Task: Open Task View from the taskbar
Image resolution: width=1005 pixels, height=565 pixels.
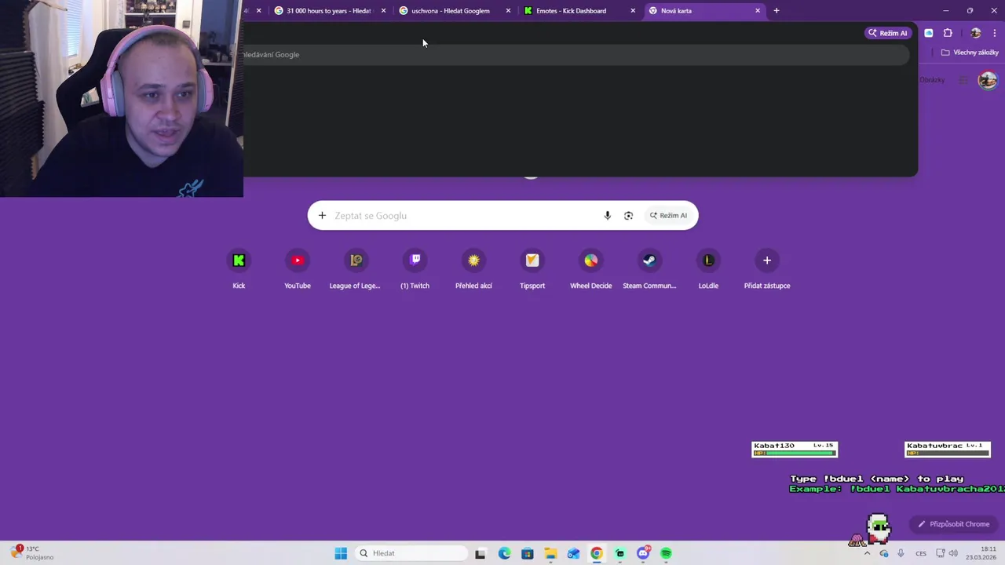Action: [481, 553]
